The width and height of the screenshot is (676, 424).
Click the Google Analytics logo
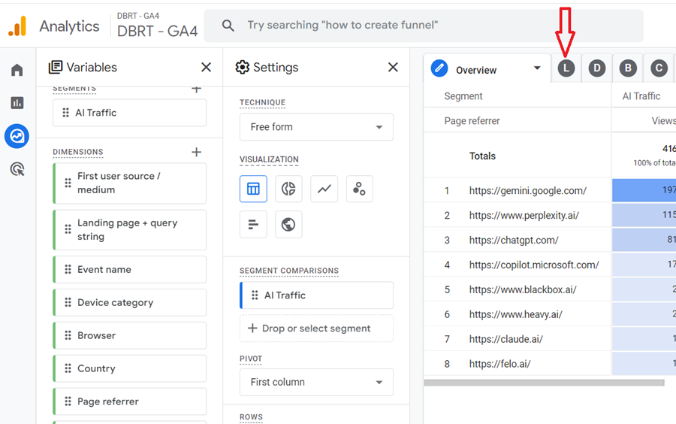[17, 26]
